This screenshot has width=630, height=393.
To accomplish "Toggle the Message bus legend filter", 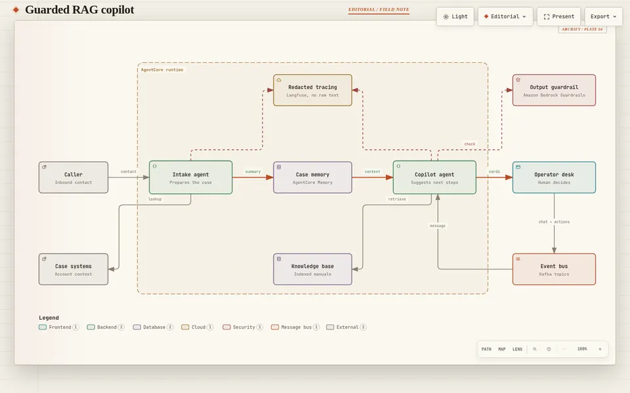I will click(295, 327).
